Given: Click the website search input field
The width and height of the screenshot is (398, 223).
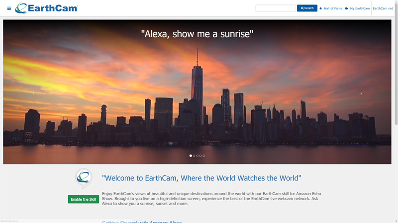Looking at the screenshot, I should coord(276,8).
